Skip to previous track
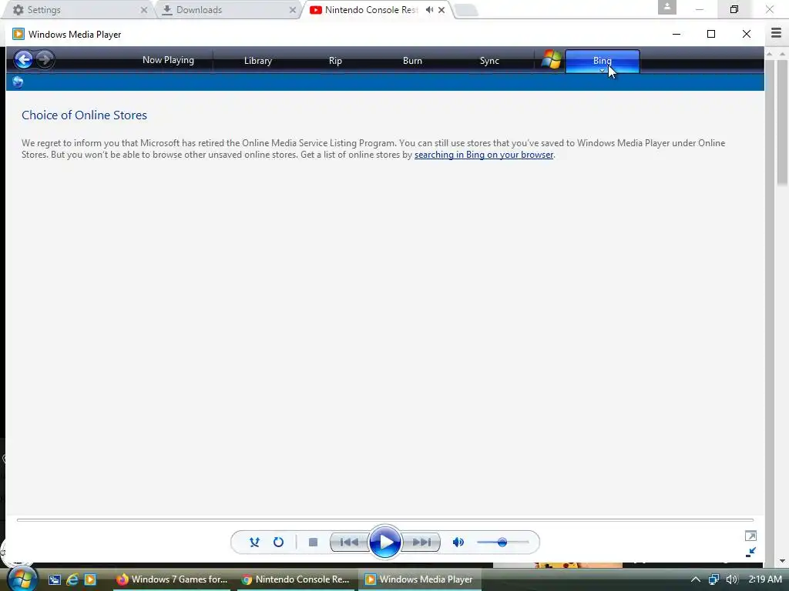The image size is (789, 591). tap(349, 543)
